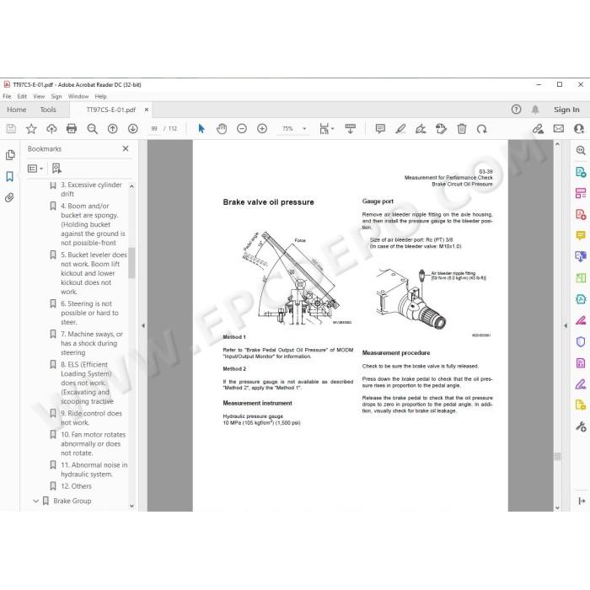
Task: Open the File menu
Action: point(7,97)
